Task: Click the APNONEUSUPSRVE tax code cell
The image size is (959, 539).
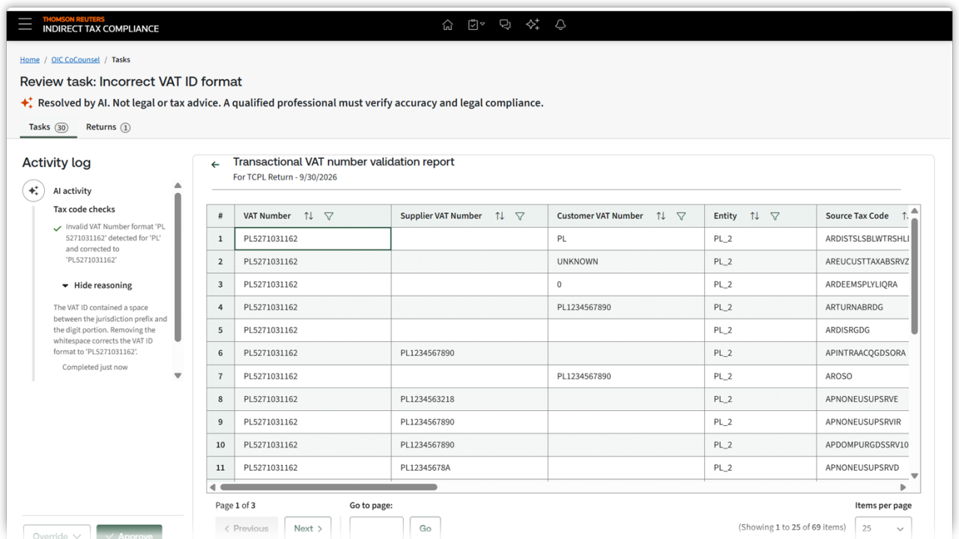Action: (865, 399)
